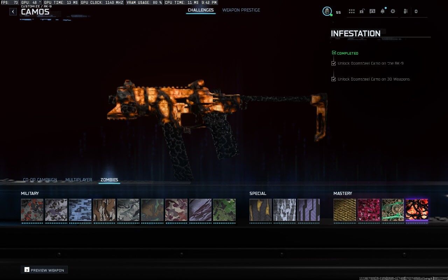Click the Customize / RK-9 breadcrumb
448x280 pixels.
(x=36, y=6)
